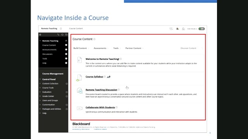Click the student preview eye icon

coord(171,29)
